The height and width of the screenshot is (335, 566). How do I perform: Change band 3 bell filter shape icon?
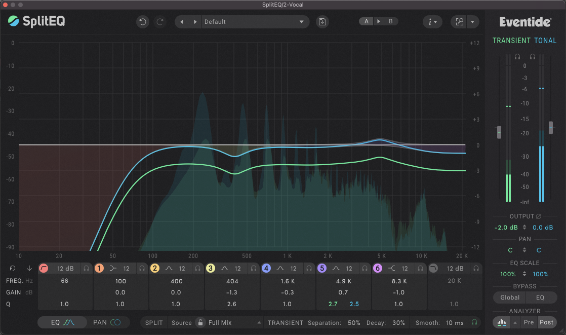click(224, 268)
